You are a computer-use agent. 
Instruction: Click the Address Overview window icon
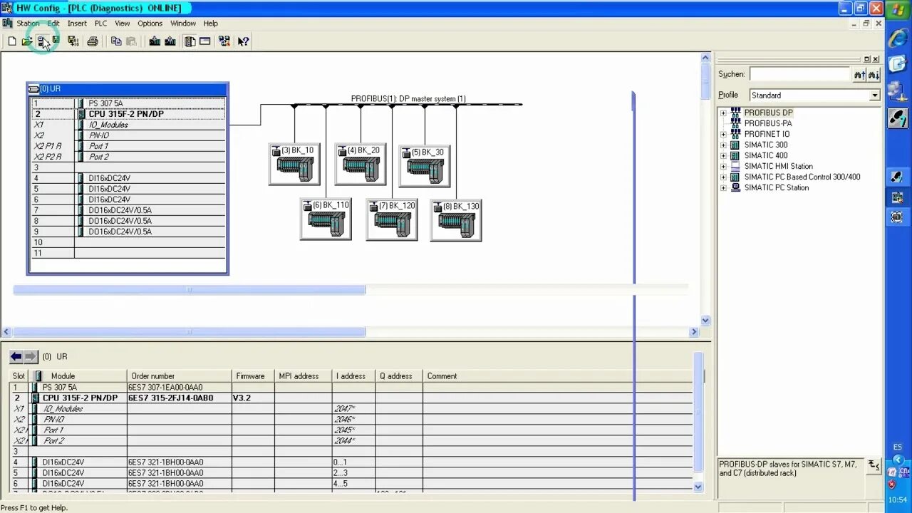click(x=205, y=41)
